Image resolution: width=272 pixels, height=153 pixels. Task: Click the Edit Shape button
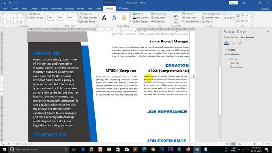tap(34, 14)
